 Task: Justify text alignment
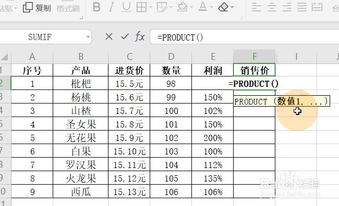(302, 7)
